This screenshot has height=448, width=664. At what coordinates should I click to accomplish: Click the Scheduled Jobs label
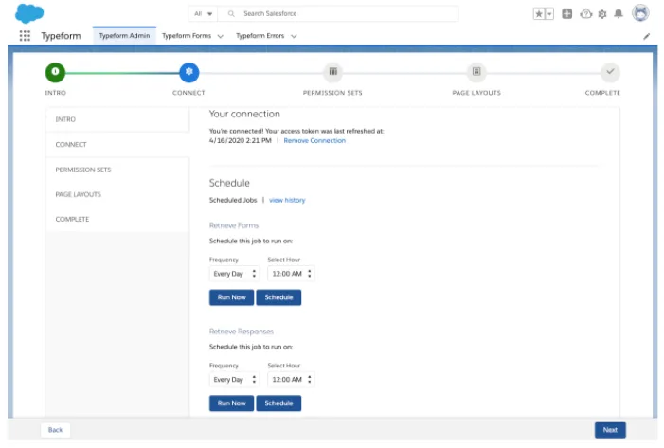click(x=233, y=200)
